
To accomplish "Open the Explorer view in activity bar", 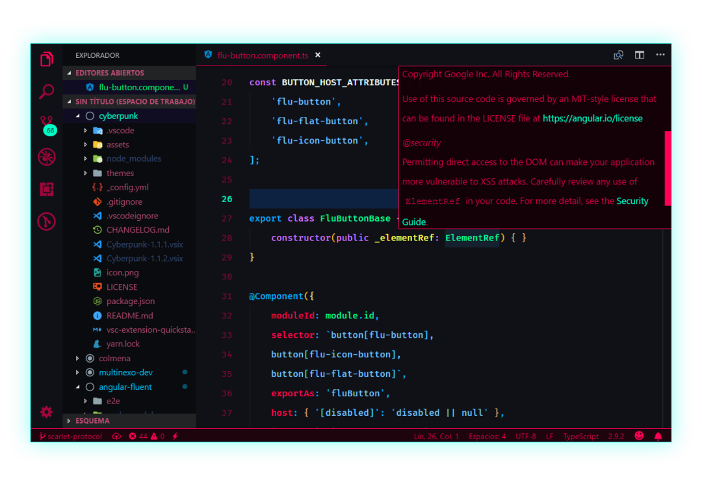I will click(x=47, y=58).
